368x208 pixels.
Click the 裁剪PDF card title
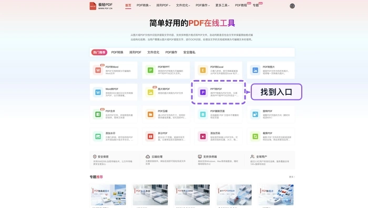[267, 133]
